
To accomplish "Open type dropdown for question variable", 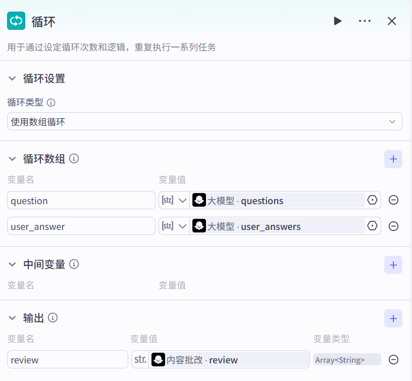I will click(x=174, y=200).
